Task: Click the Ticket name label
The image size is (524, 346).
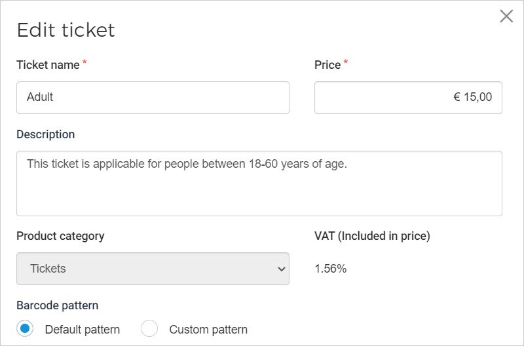Action: (x=48, y=65)
